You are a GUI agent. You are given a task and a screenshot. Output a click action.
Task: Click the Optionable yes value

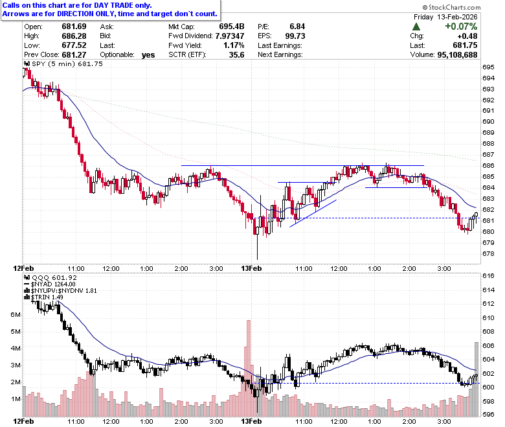(x=148, y=55)
